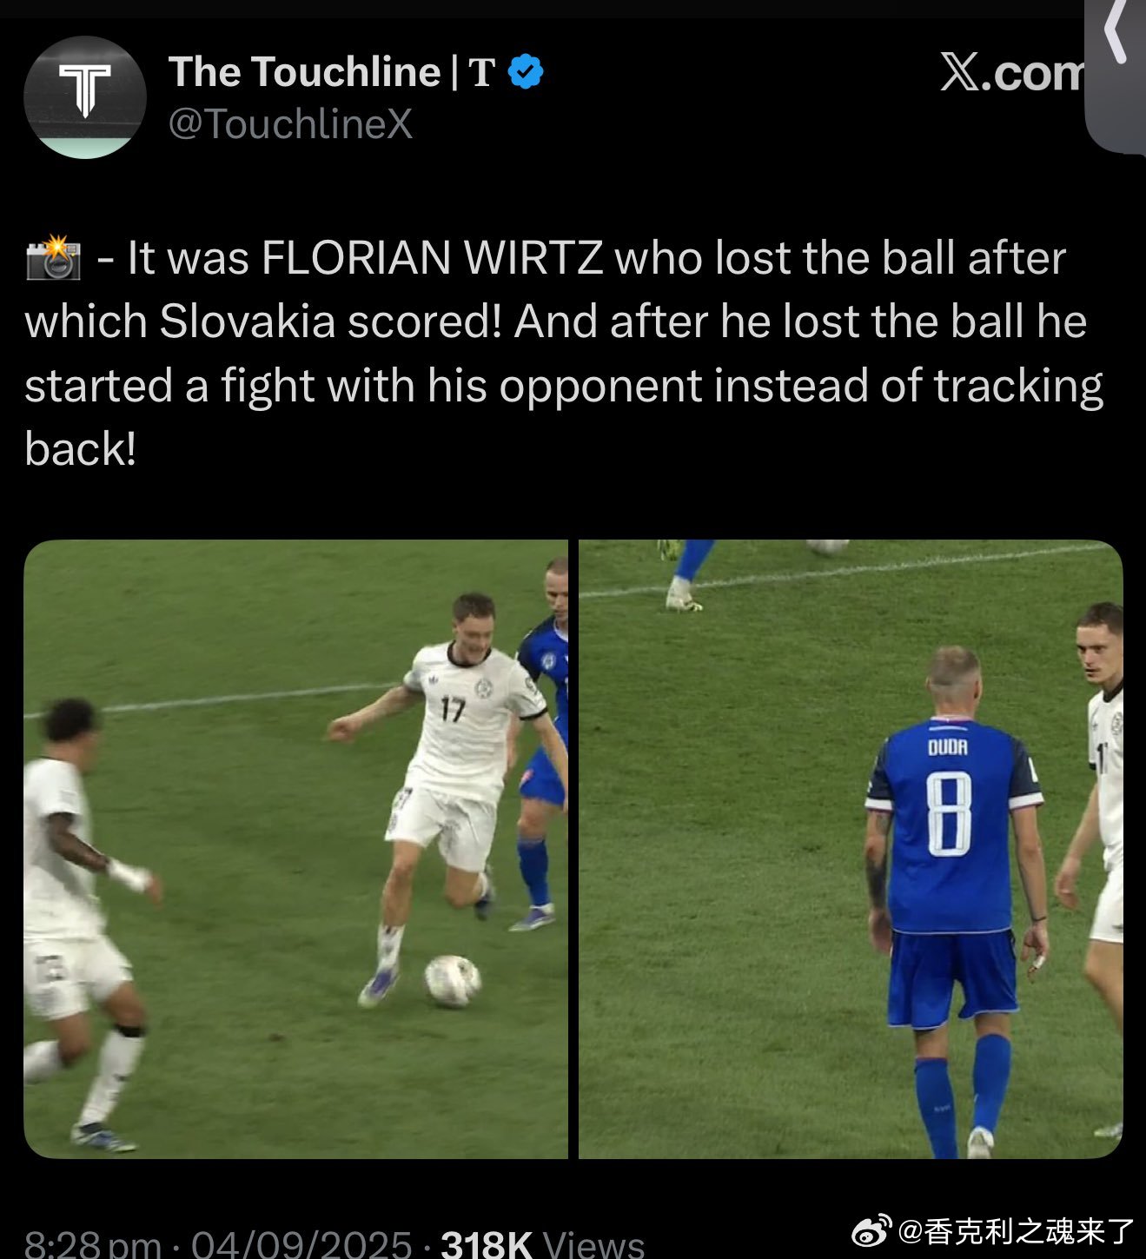The width and height of the screenshot is (1146, 1259).
Task: Click the 04/09/2025 post date
Action: click(x=301, y=1244)
